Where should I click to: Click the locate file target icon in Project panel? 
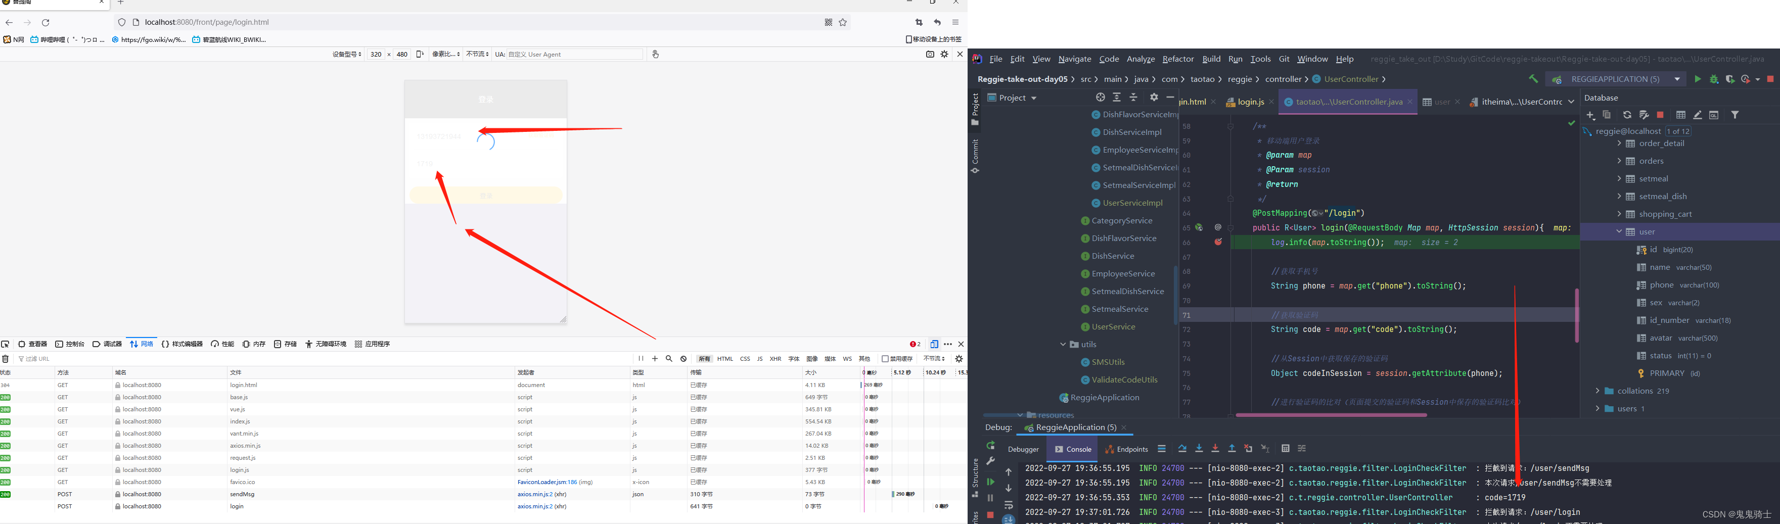coord(1100,98)
